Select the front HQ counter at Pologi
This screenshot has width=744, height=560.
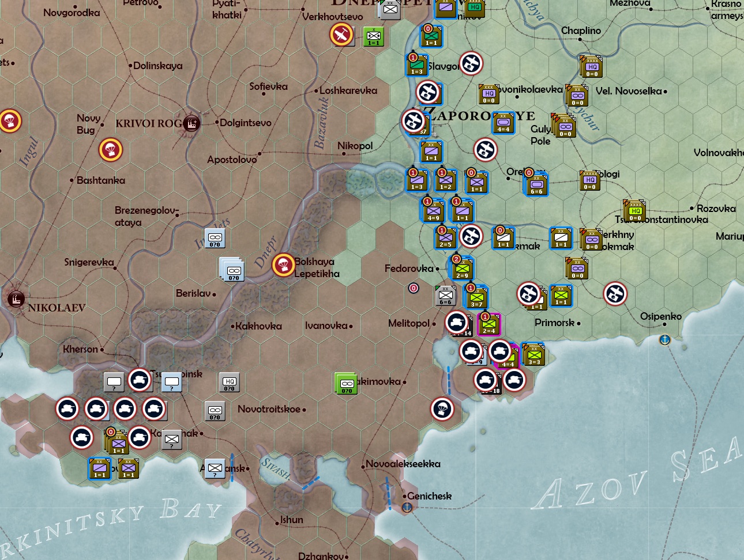[x=589, y=180]
